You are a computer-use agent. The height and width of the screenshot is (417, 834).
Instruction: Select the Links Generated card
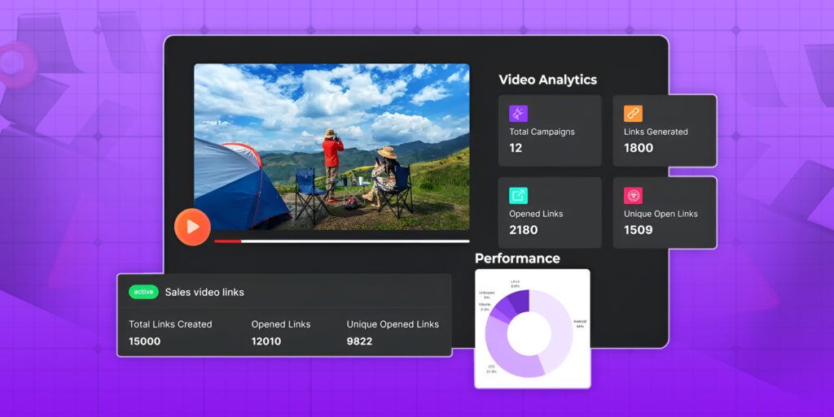(x=665, y=131)
